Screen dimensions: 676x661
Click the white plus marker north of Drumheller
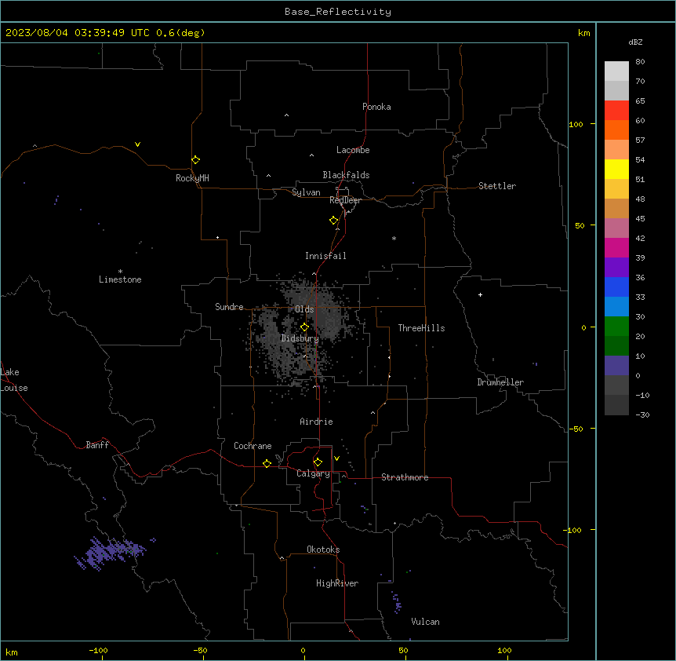point(480,294)
